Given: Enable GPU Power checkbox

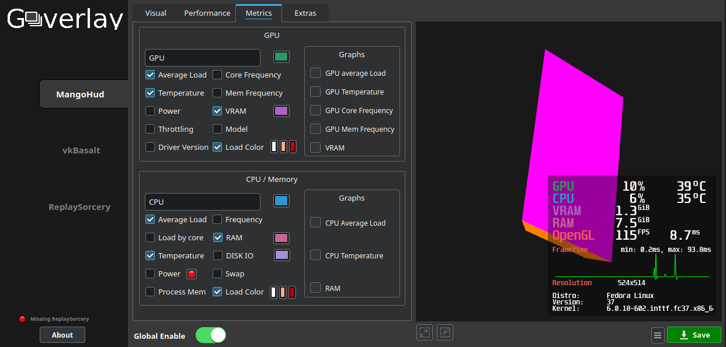Looking at the screenshot, I should pos(150,111).
